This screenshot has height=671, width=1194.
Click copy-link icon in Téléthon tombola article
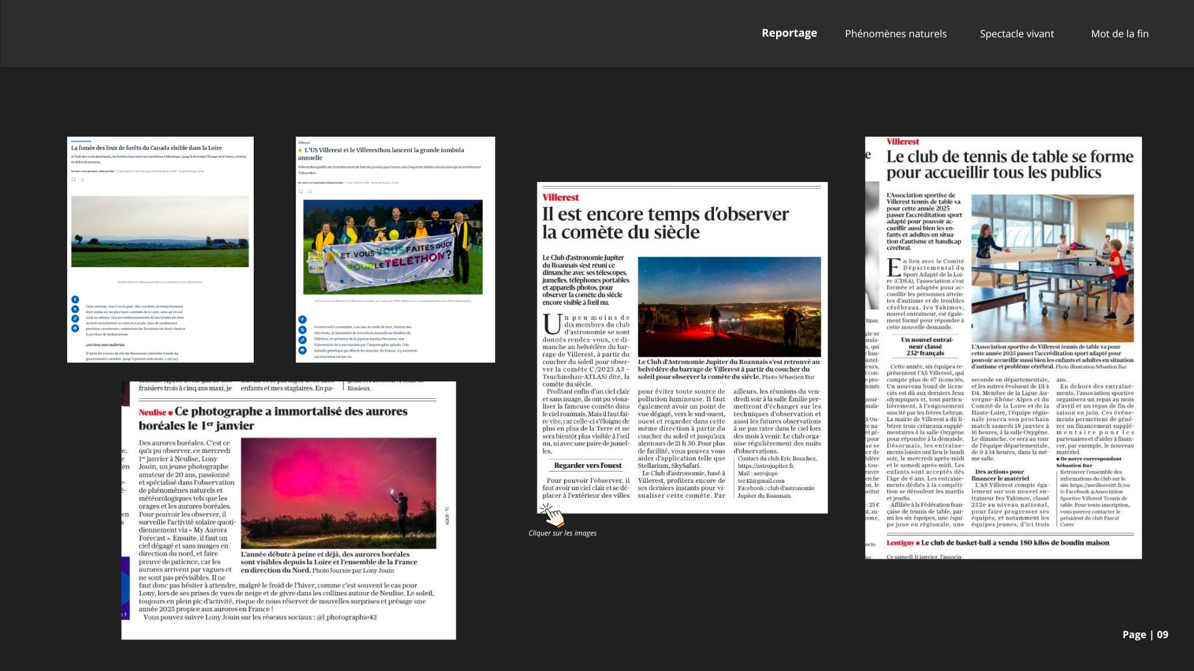tap(302, 340)
